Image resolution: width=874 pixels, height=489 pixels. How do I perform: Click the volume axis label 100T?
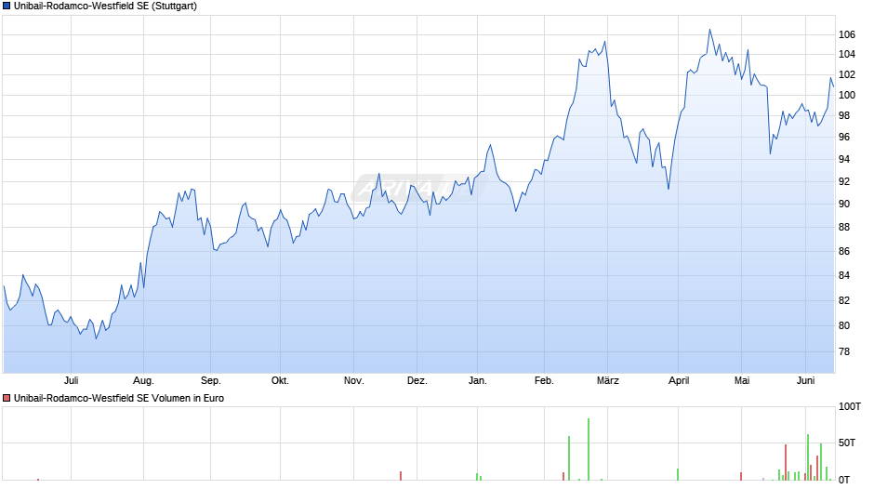tap(850, 406)
